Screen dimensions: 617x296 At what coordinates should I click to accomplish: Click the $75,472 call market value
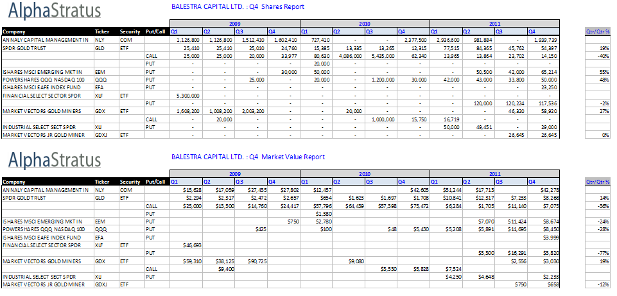413,206
